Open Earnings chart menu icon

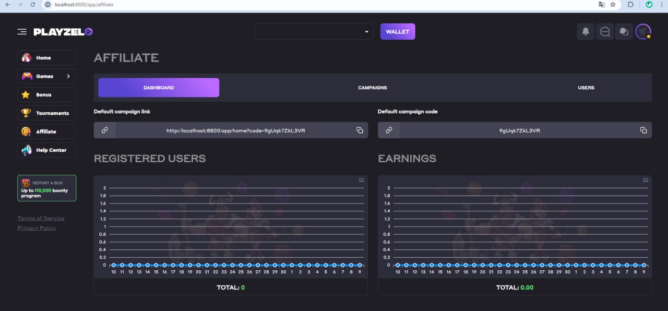tap(646, 180)
